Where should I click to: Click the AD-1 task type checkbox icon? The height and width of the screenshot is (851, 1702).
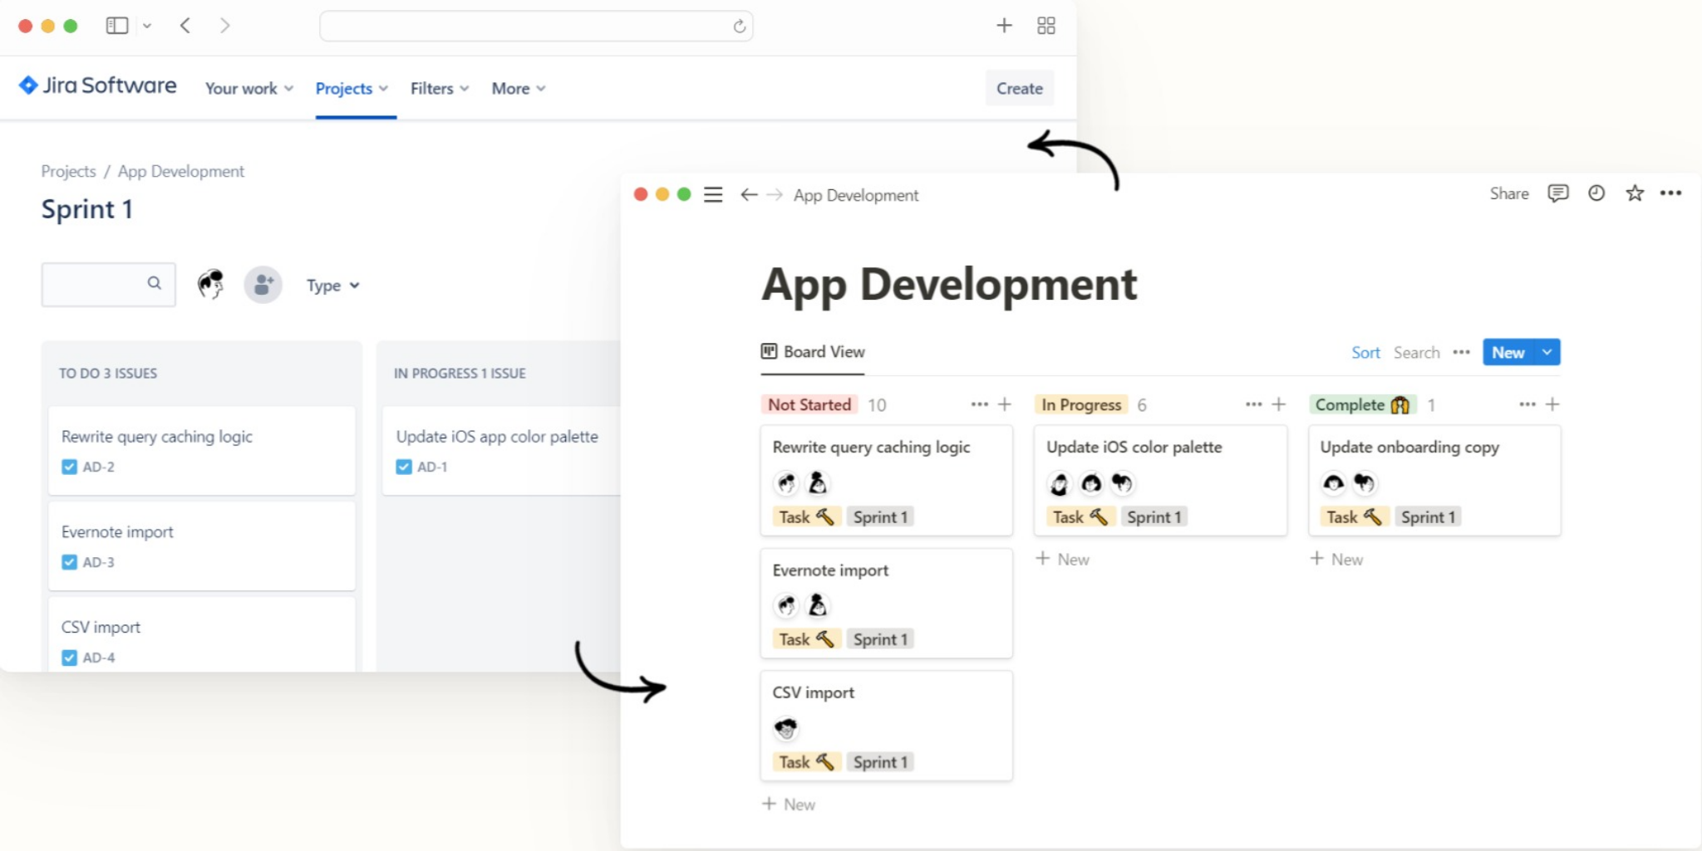(405, 467)
